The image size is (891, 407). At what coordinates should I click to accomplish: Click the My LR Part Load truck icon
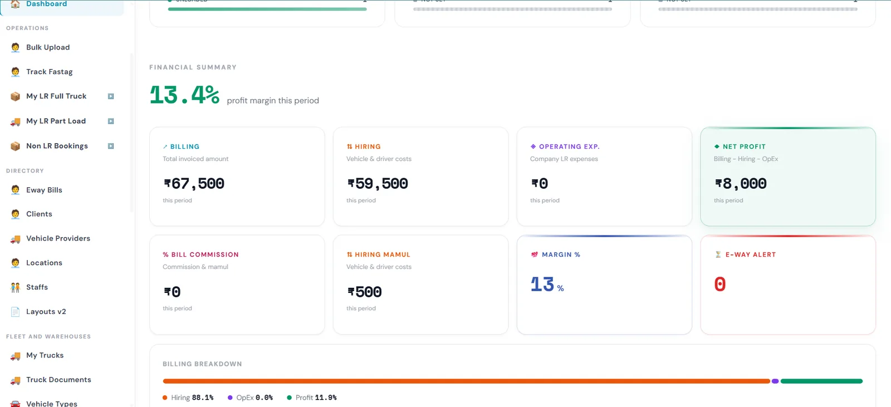click(16, 121)
